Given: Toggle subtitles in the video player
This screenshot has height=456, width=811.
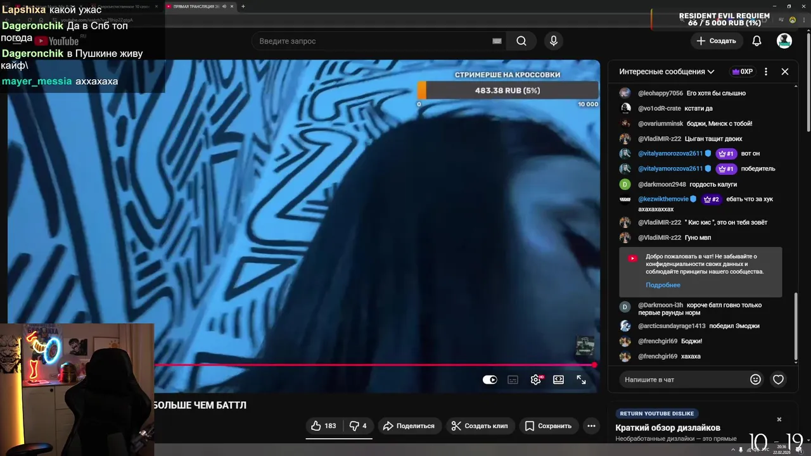Looking at the screenshot, I should [513, 379].
